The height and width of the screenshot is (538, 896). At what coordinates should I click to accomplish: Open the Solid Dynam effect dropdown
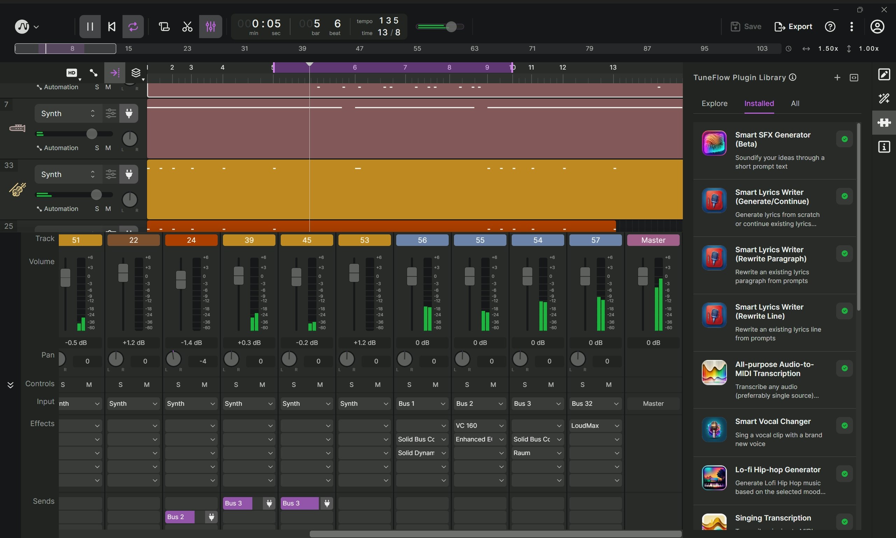tap(422, 453)
